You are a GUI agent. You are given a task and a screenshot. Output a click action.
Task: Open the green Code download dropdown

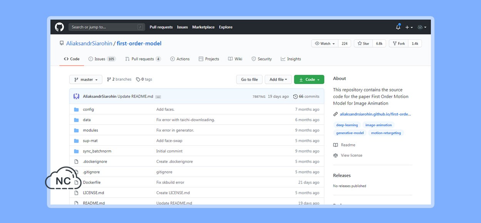point(309,80)
